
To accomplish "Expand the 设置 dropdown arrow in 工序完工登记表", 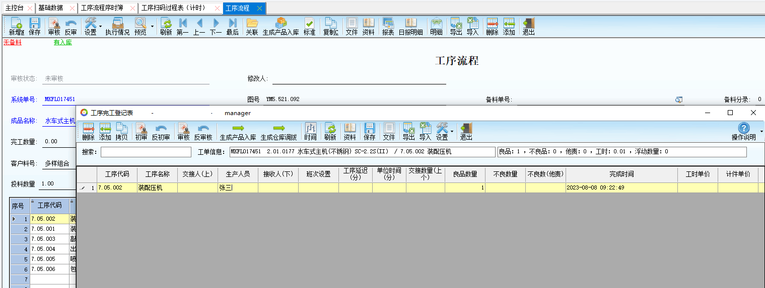I will (x=451, y=132).
